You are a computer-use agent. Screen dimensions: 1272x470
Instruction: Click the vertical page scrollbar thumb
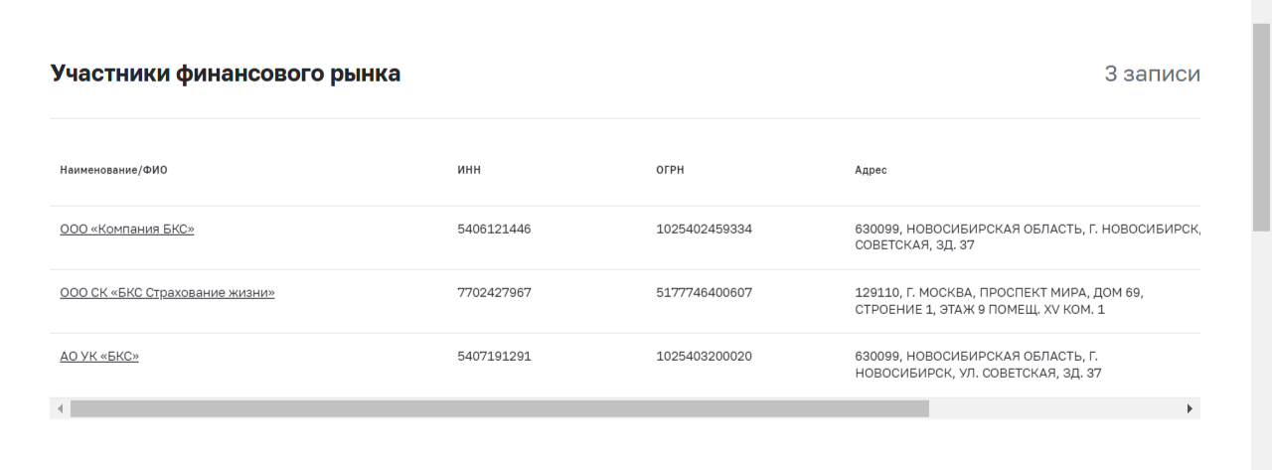pyautogui.click(x=1261, y=126)
